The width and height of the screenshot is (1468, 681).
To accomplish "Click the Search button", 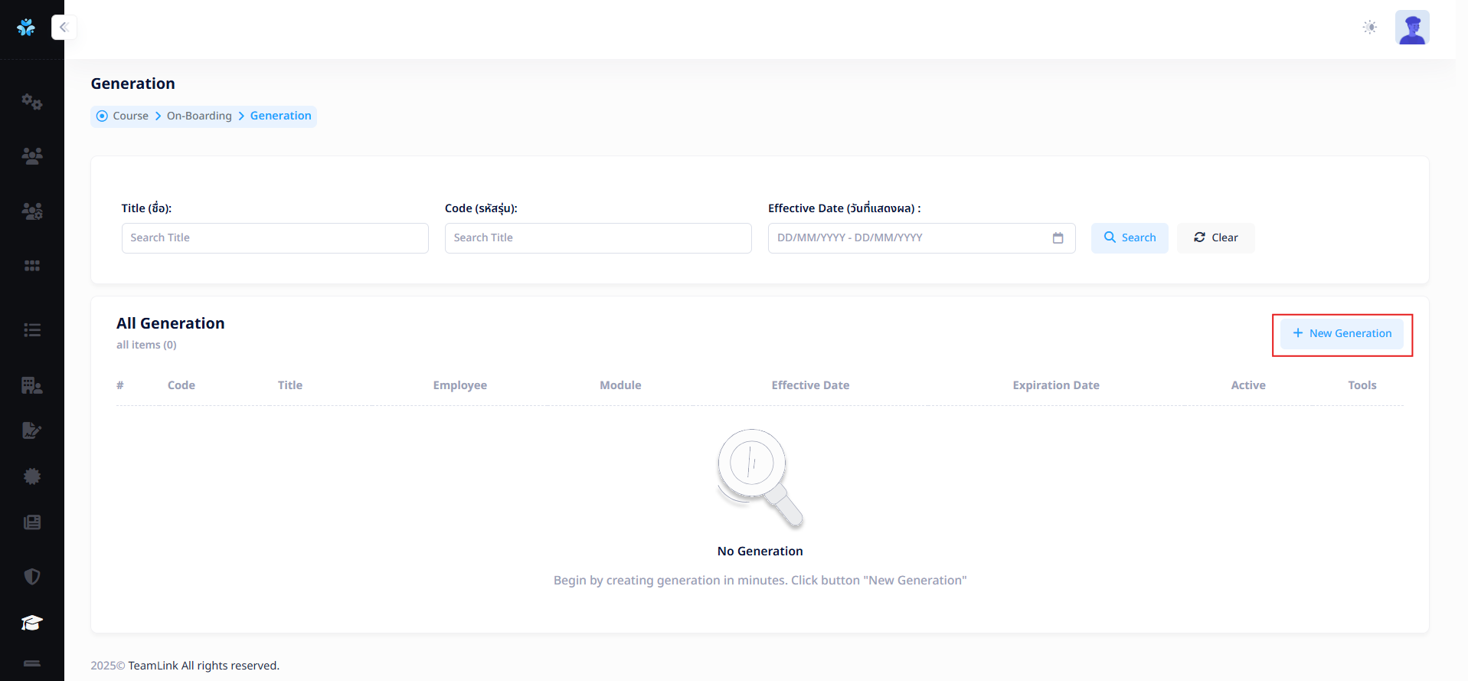I will click(1130, 238).
